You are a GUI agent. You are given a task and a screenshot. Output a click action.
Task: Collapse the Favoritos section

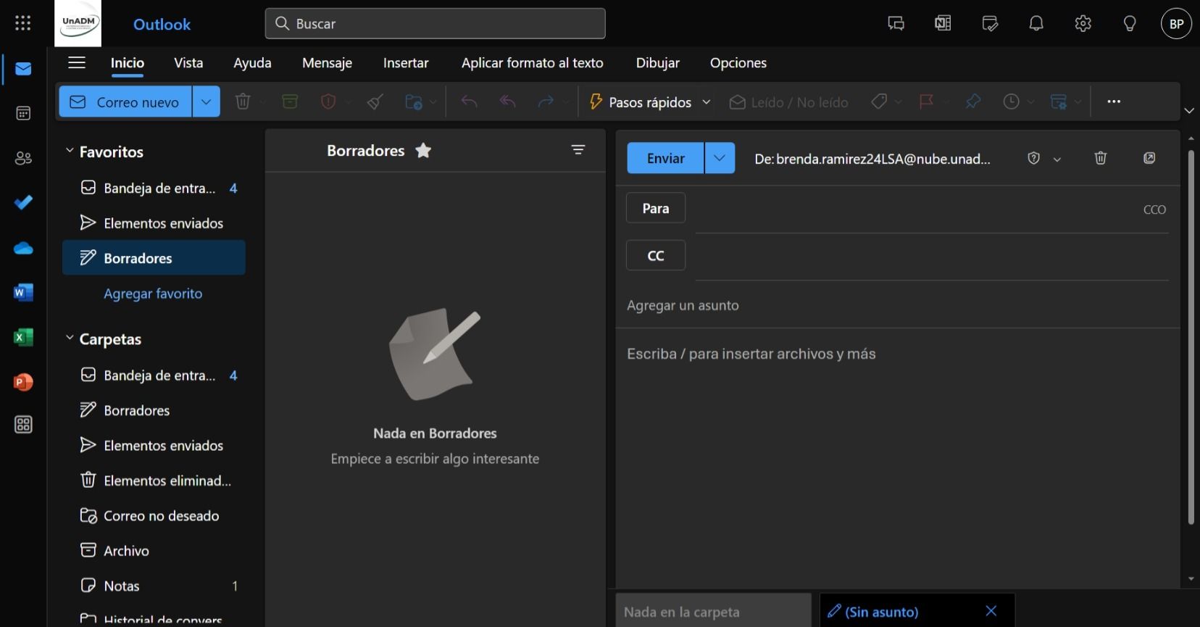(x=70, y=151)
